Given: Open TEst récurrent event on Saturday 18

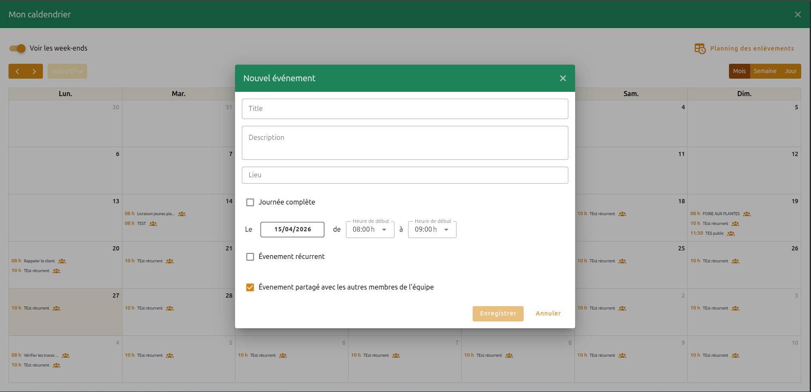Looking at the screenshot, I should tap(602, 214).
